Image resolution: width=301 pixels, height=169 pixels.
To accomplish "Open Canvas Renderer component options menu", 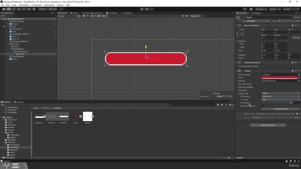I will (x=299, y=62).
